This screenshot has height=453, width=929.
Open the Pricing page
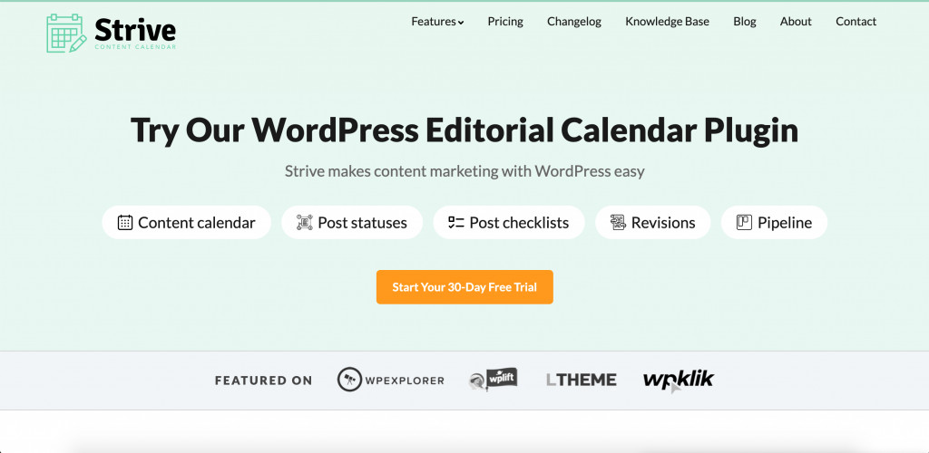coord(505,21)
